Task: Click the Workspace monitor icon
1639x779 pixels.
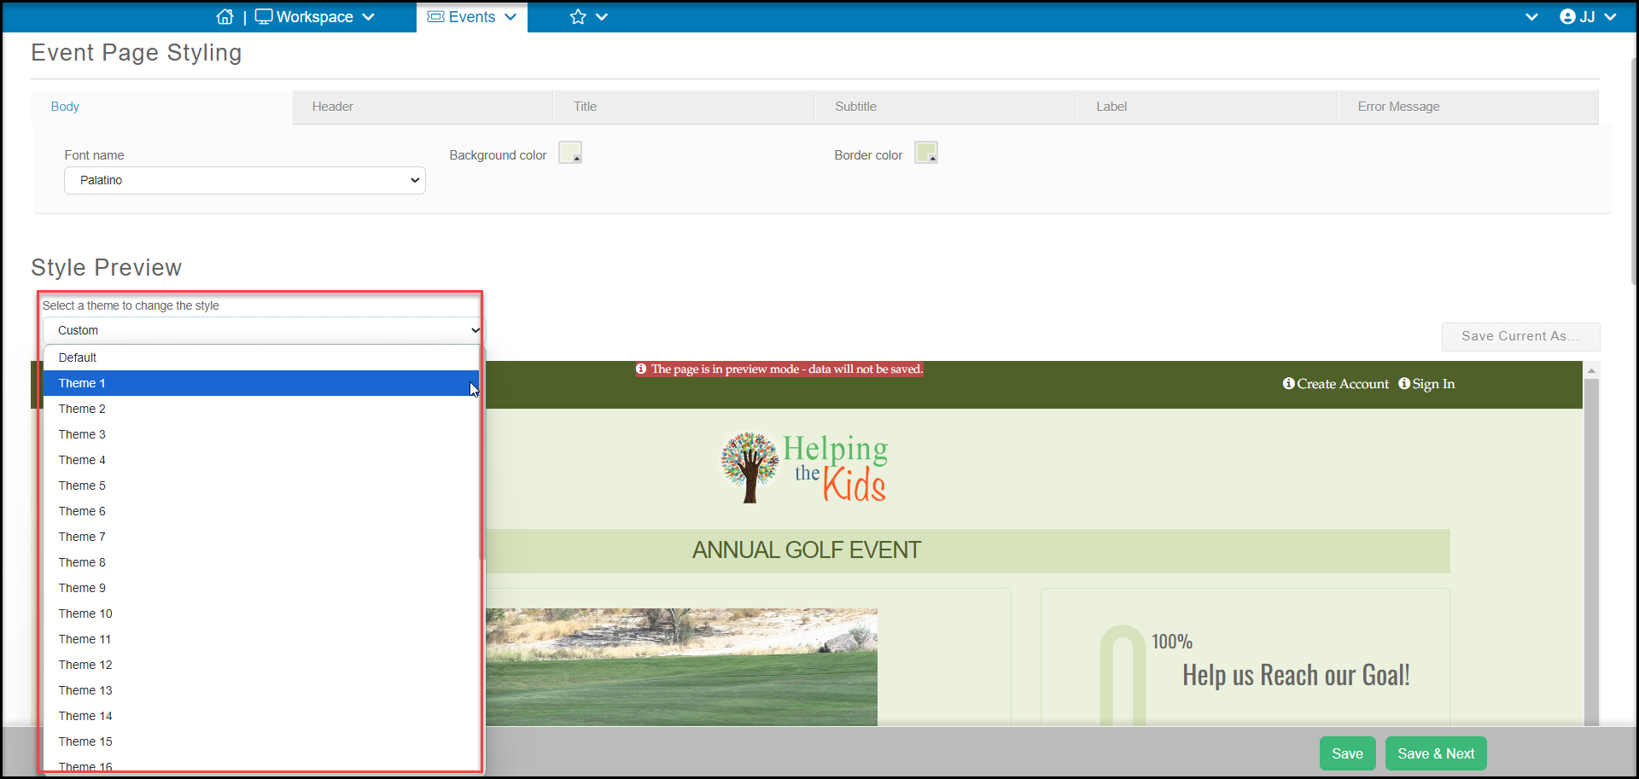Action: point(264,17)
